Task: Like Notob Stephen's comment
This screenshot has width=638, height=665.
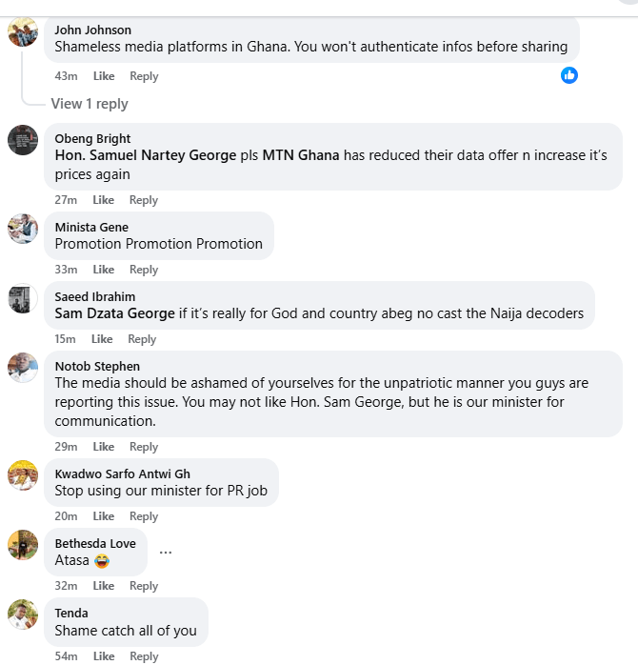Action: (103, 447)
